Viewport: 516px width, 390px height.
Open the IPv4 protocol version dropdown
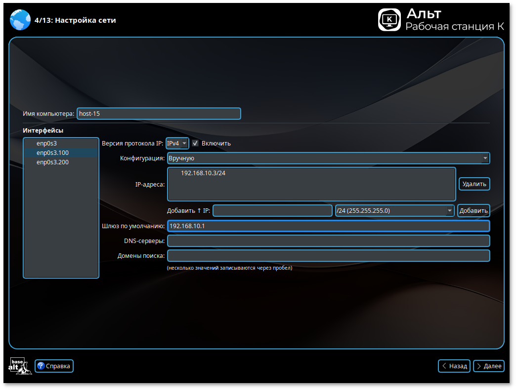click(177, 144)
